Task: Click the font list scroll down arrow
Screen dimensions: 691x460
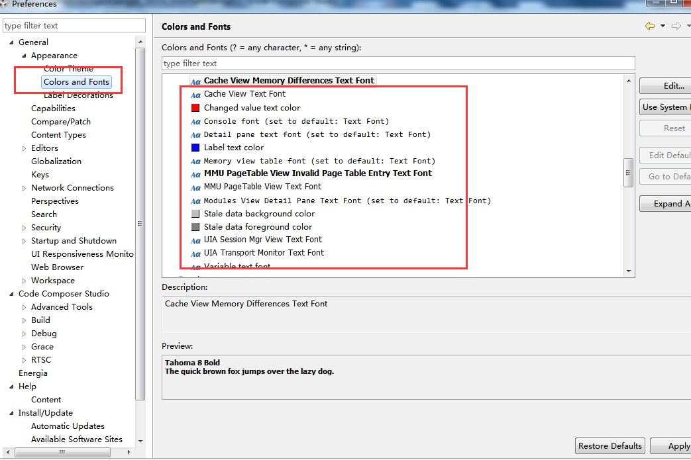Action: point(629,271)
